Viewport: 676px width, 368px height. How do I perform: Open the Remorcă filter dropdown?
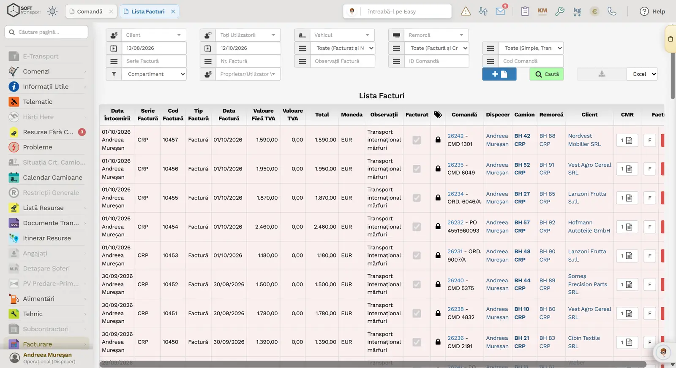point(436,35)
